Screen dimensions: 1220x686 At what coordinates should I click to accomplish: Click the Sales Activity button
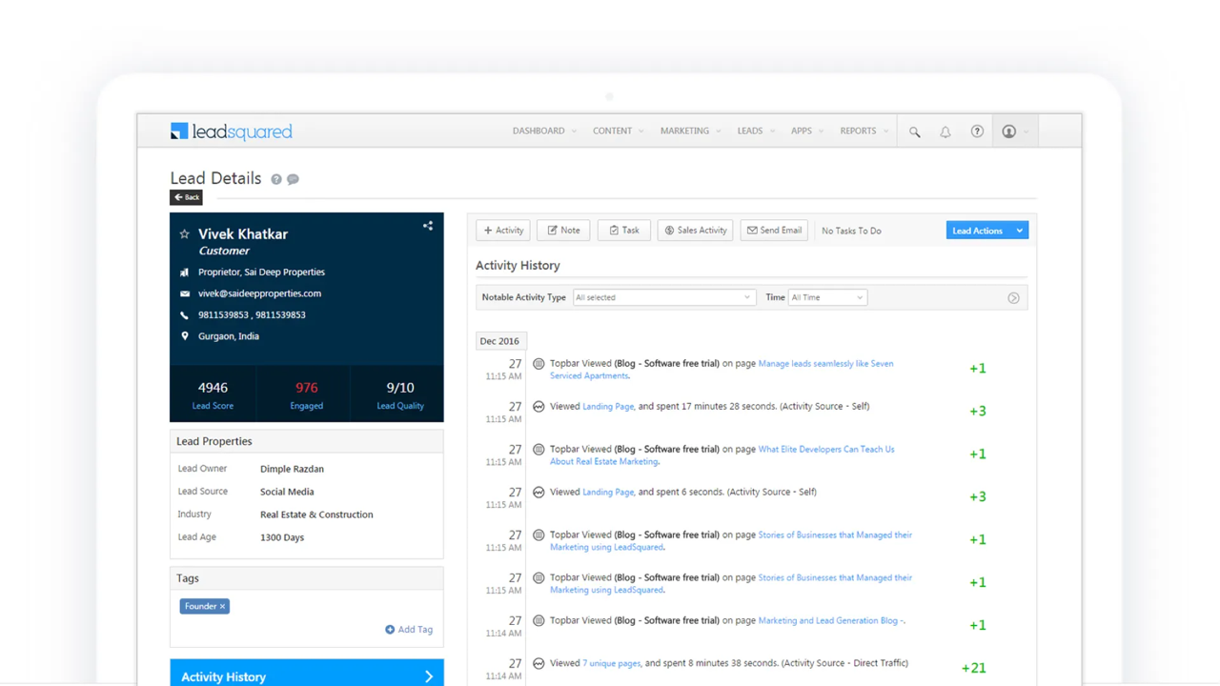click(x=695, y=231)
